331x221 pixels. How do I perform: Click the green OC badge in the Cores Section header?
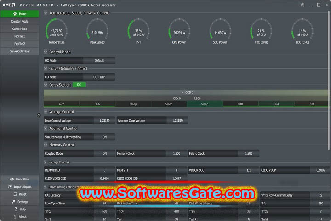pos(79,85)
